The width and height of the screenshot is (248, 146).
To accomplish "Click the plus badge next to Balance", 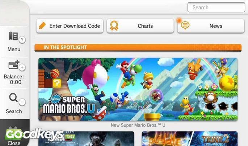I will click(22, 67).
